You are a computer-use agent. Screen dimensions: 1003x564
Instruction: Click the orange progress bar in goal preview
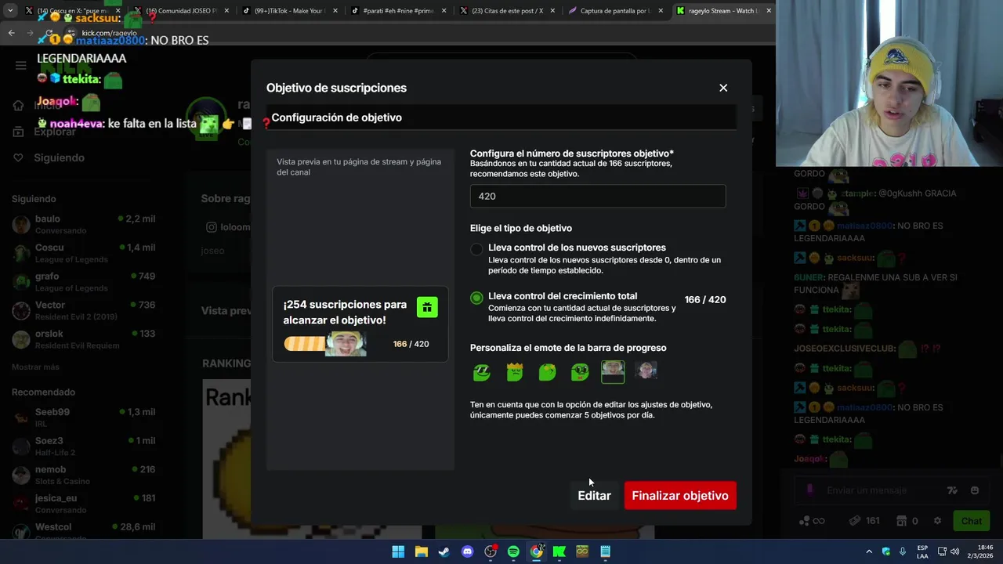(324, 344)
